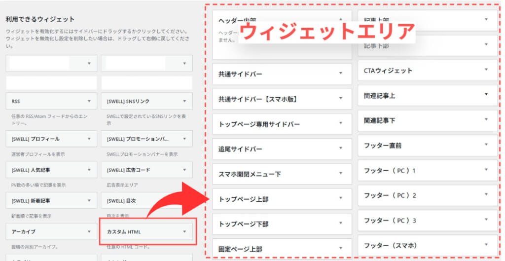Expand the フッター（スマホ） area arrow
Screen dimensions: 505x261
[x=486, y=244]
